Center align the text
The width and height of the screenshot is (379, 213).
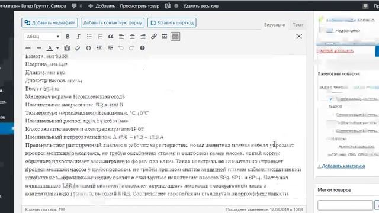pos(132,37)
